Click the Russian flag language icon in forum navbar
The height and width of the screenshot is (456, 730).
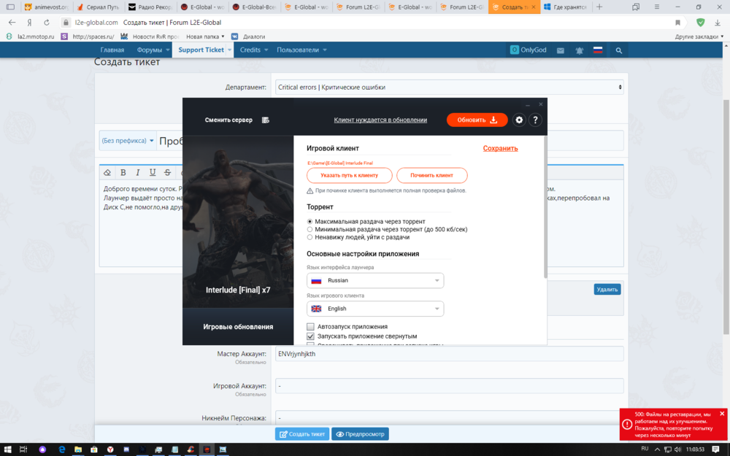point(598,50)
